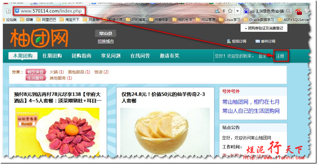Open the 我的生活 bookmark folder
The height and width of the screenshot is (164, 317).
coord(182,20)
